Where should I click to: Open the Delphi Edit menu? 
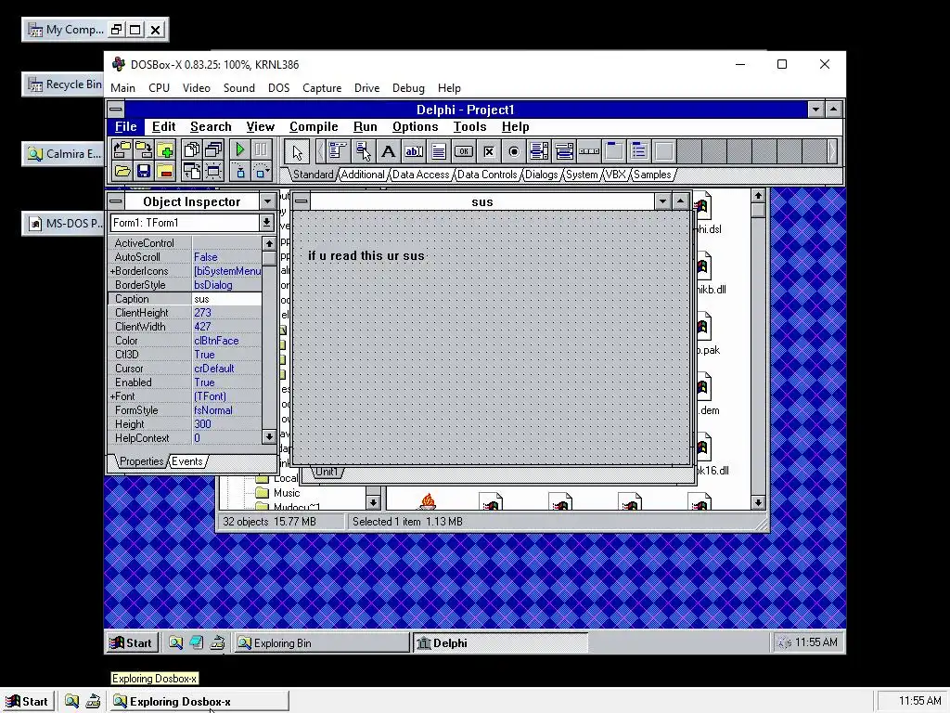[163, 126]
